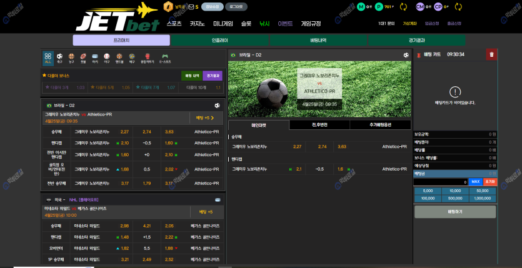Open the 전,후반전 market tab
This screenshot has width=522, height=268.
(x=319, y=125)
